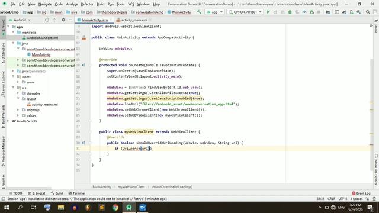
Task: Toggle Device File Explorer side tab
Action: (x=376, y=170)
